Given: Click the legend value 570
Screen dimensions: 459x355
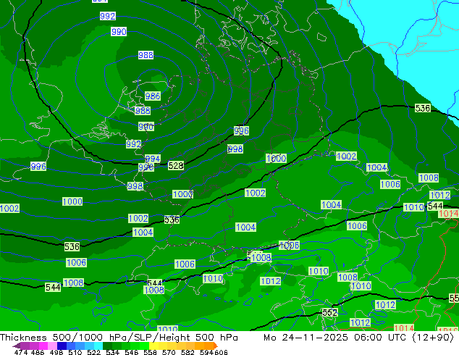Looking at the screenshot, I should 169,352.
